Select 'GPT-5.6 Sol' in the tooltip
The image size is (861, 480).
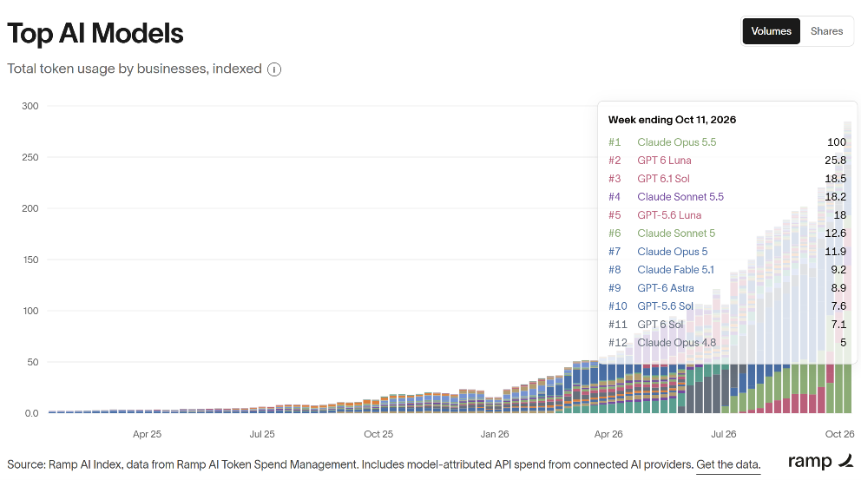pos(665,306)
